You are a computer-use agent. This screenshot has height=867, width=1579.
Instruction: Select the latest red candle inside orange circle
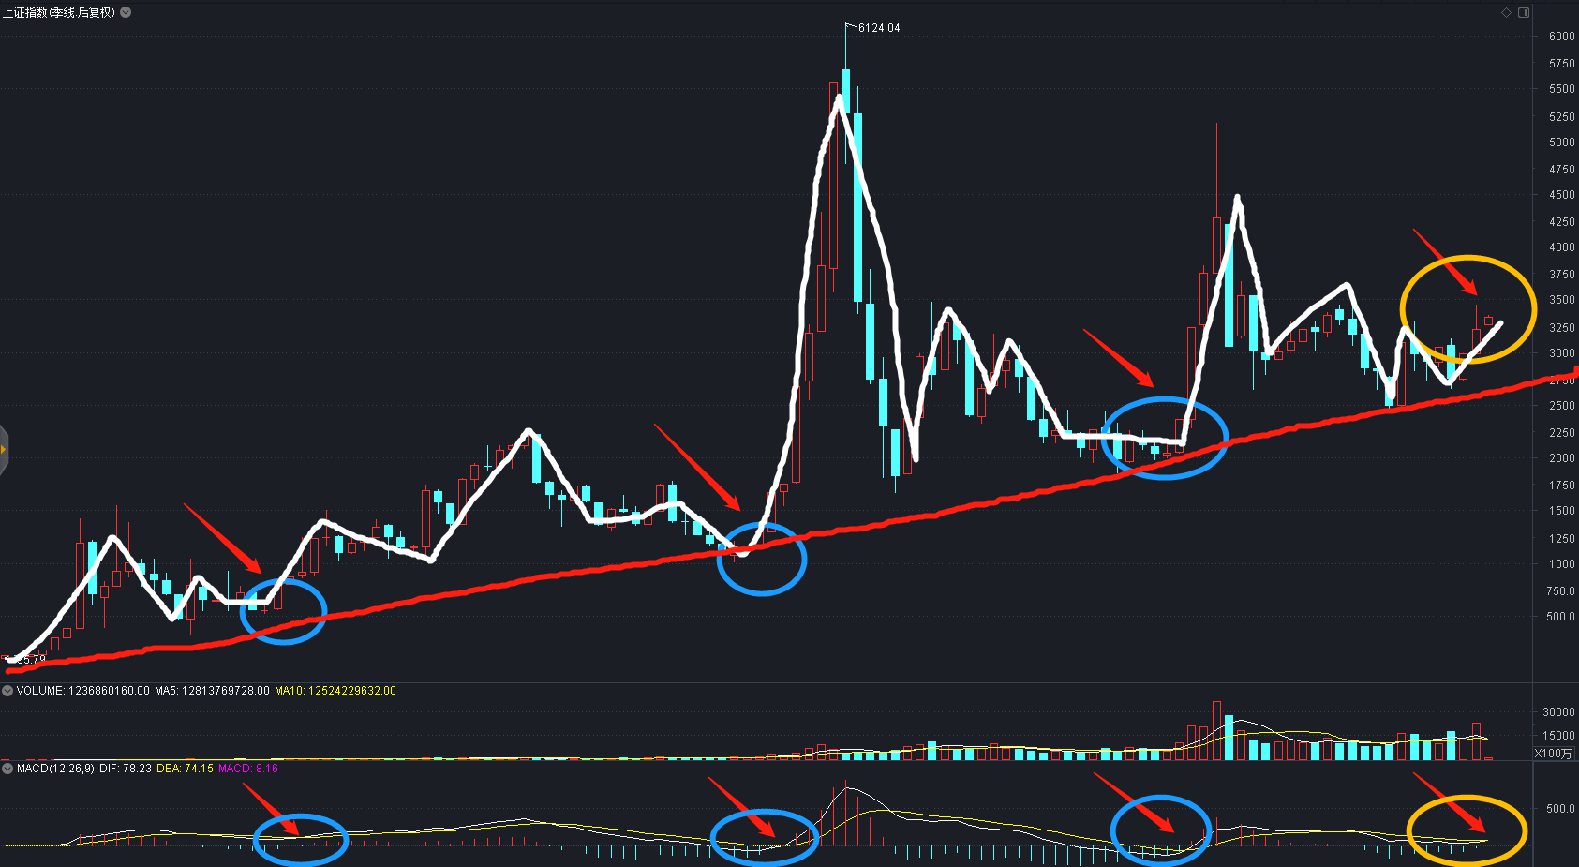1488,321
